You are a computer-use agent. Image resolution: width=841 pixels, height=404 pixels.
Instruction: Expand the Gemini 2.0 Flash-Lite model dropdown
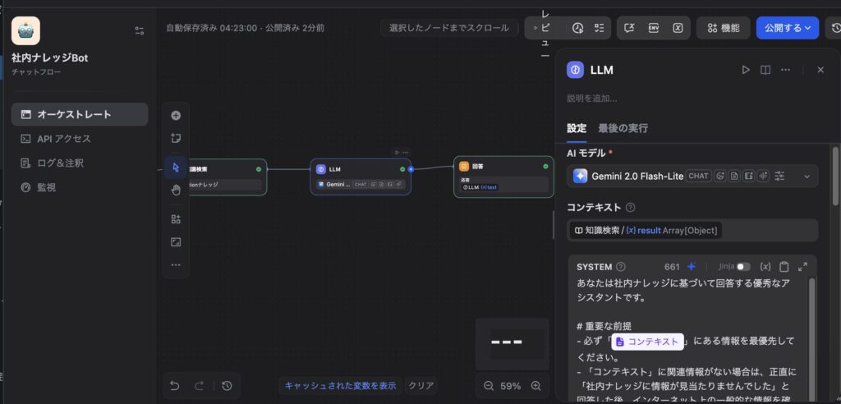[807, 177]
